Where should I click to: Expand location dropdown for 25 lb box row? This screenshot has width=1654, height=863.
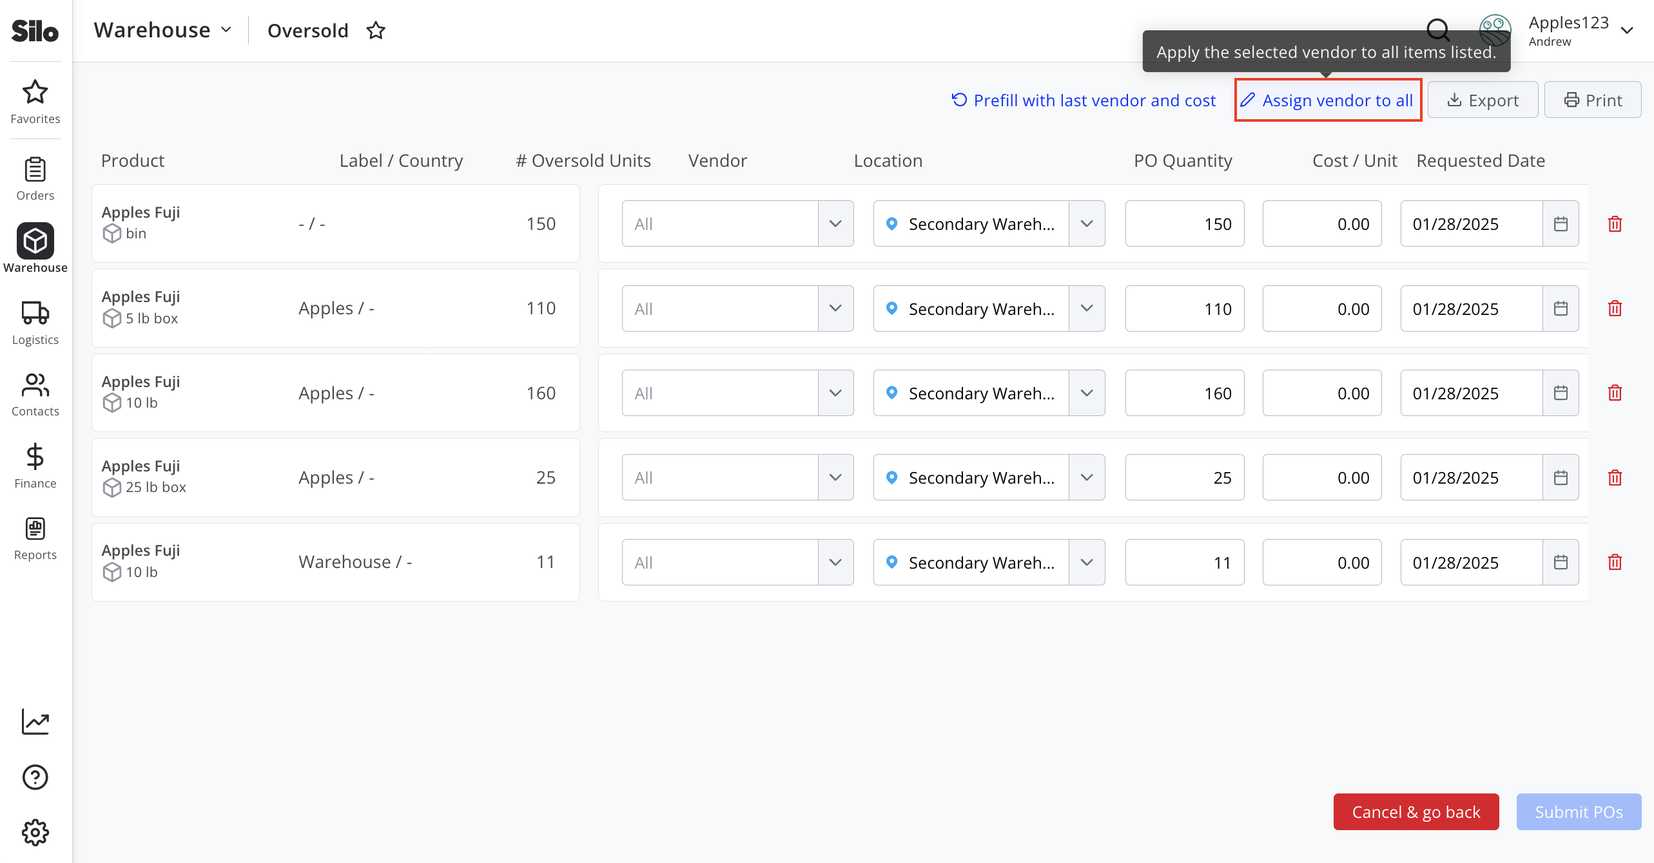click(1087, 478)
